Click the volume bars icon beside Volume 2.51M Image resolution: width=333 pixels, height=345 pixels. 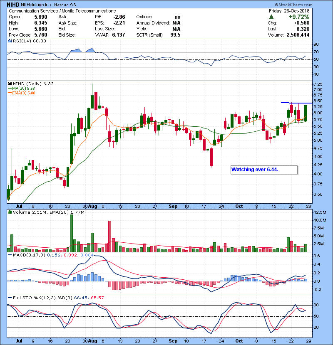click(x=10, y=212)
